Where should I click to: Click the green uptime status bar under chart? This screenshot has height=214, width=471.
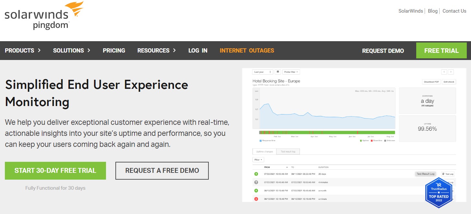pyautogui.click(x=327, y=132)
